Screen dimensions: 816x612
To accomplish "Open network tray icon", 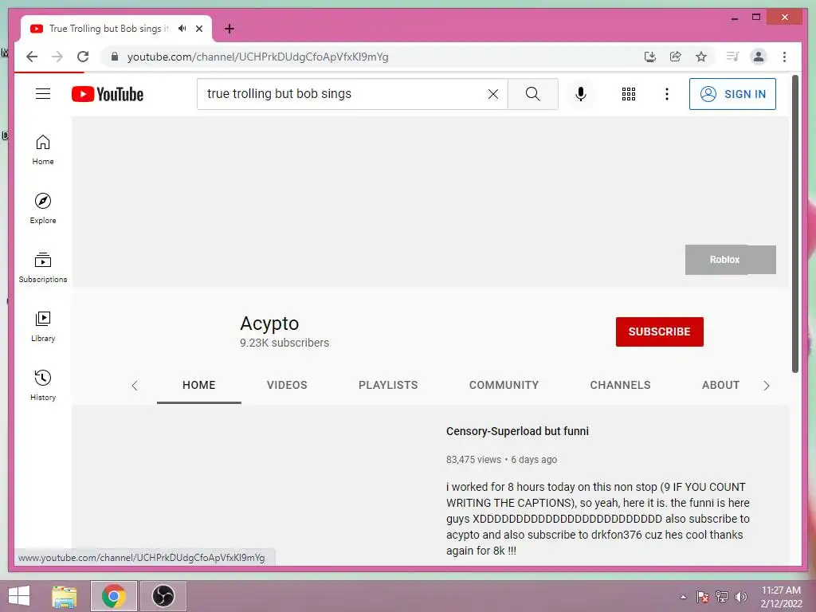I will (x=722, y=597).
